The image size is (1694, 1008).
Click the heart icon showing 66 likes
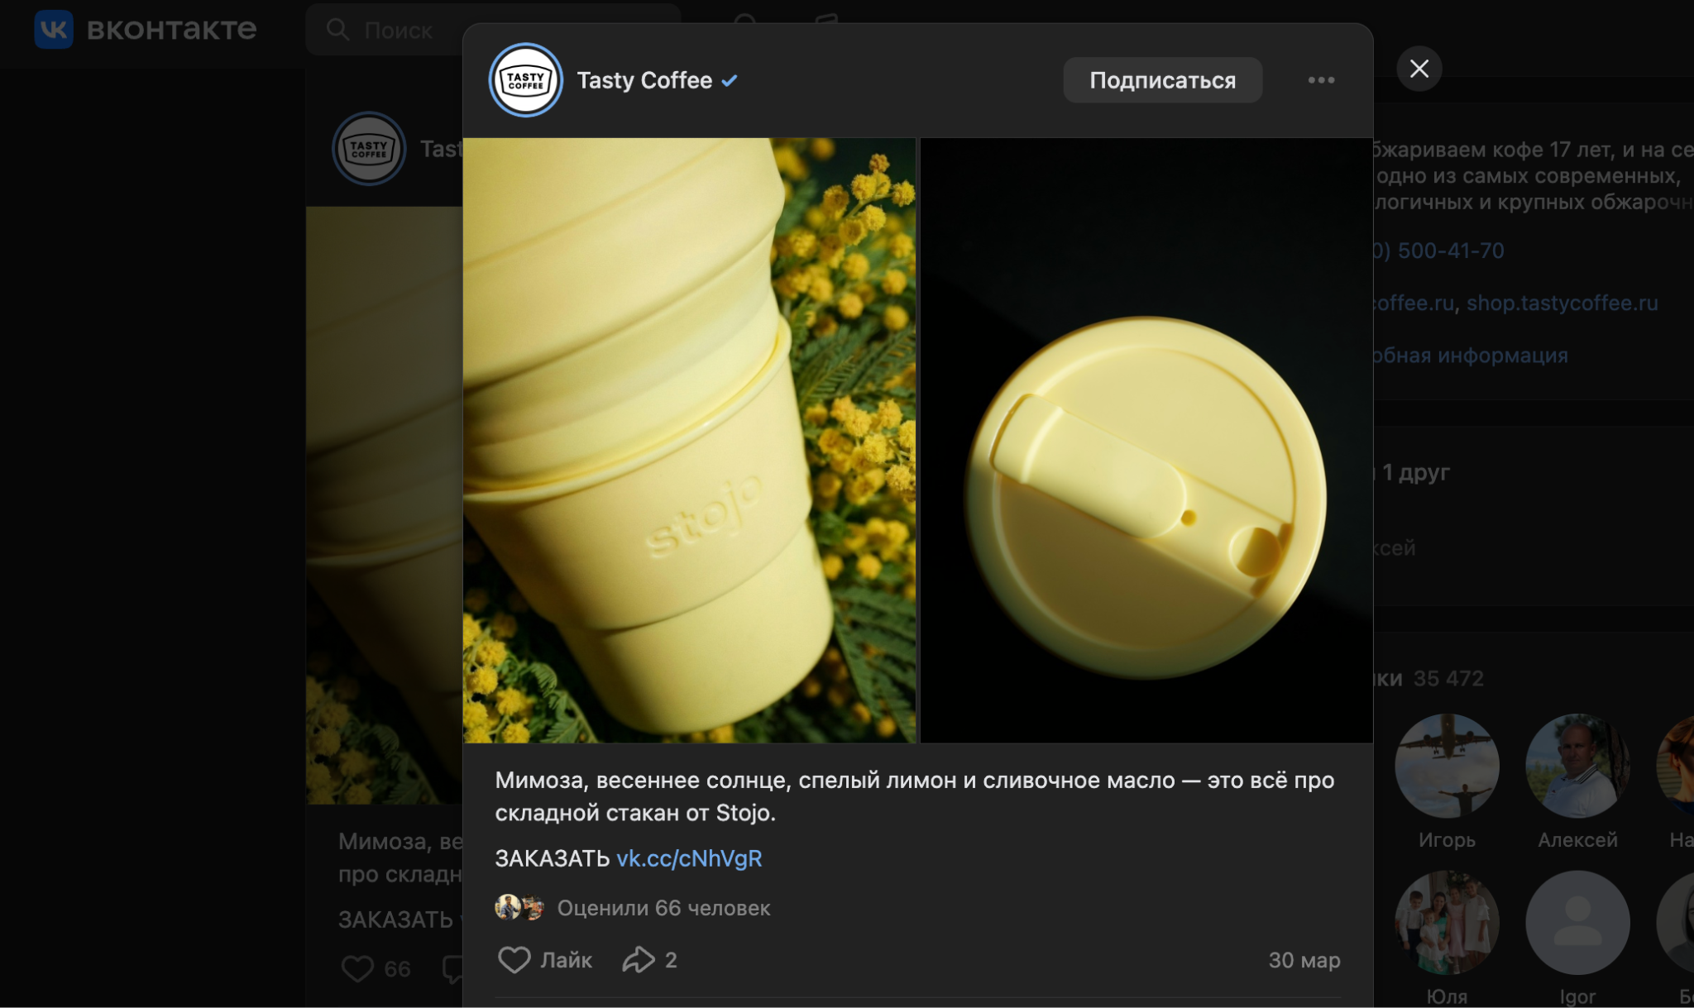click(359, 967)
